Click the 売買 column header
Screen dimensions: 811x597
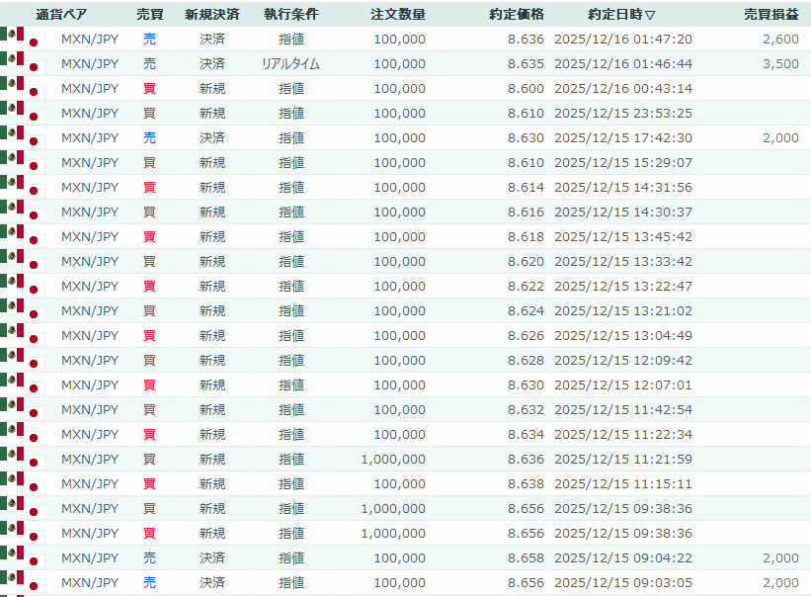point(149,15)
